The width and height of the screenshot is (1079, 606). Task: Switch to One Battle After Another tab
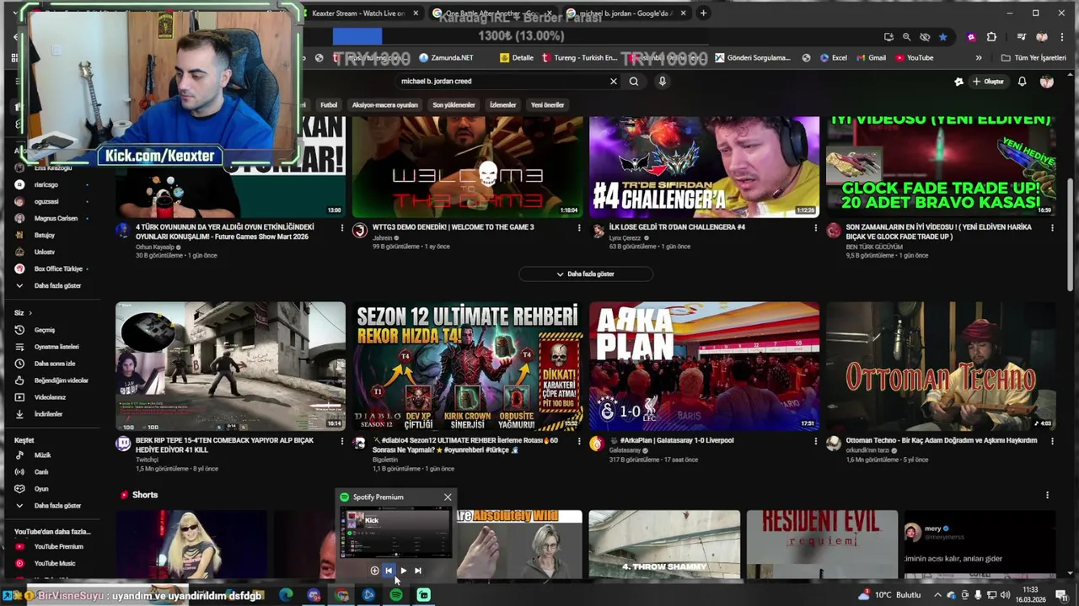point(491,13)
